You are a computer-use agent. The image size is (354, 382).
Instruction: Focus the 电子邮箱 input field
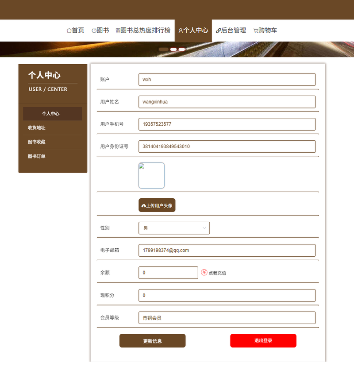(227, 250)
